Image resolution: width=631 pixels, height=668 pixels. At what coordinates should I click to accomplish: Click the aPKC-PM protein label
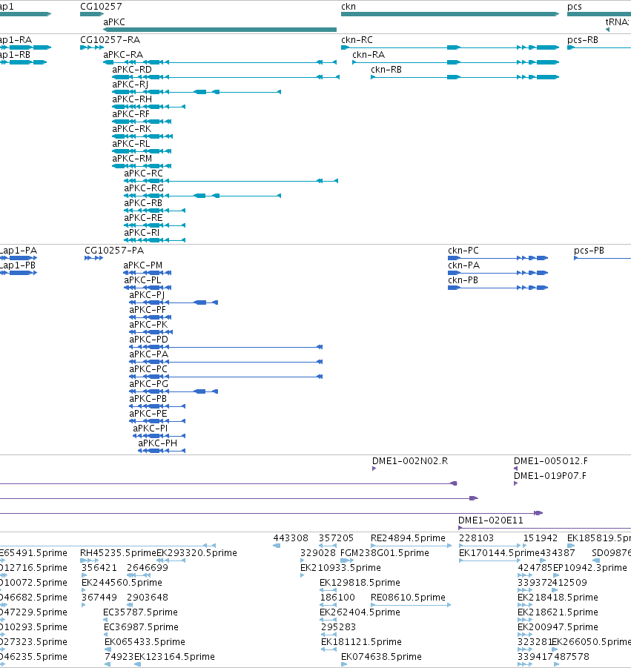142,265
